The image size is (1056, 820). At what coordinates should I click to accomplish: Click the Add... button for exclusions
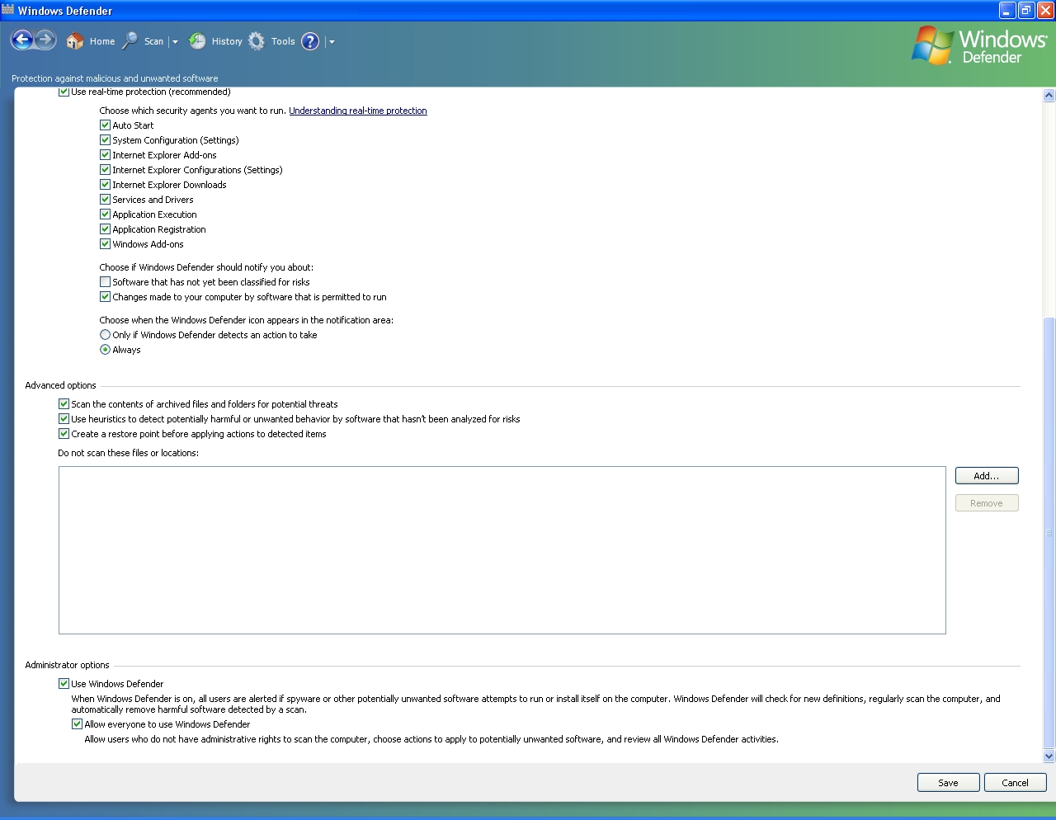pyautogui.click(x=986, y=476)
